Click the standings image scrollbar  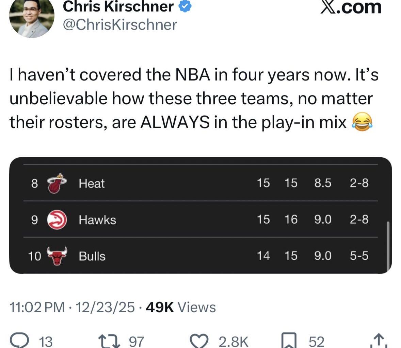388,245
